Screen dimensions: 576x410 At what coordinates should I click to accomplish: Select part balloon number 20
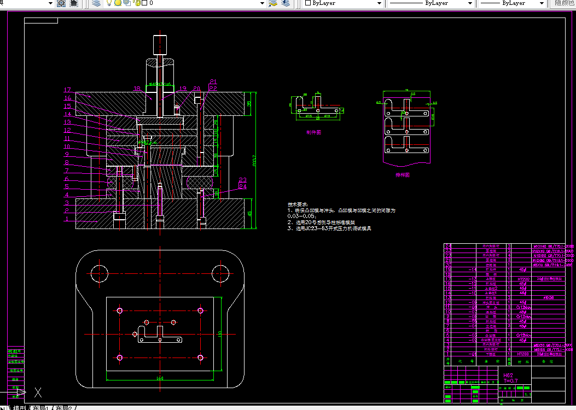196,89
